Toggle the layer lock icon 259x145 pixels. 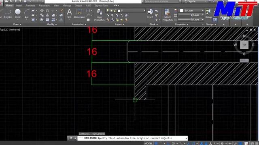114,11
